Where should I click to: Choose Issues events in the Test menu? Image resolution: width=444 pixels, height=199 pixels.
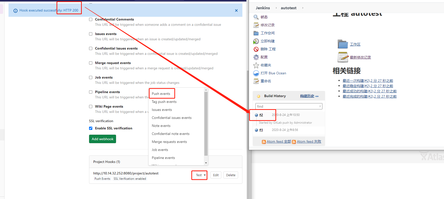point(162,110)
